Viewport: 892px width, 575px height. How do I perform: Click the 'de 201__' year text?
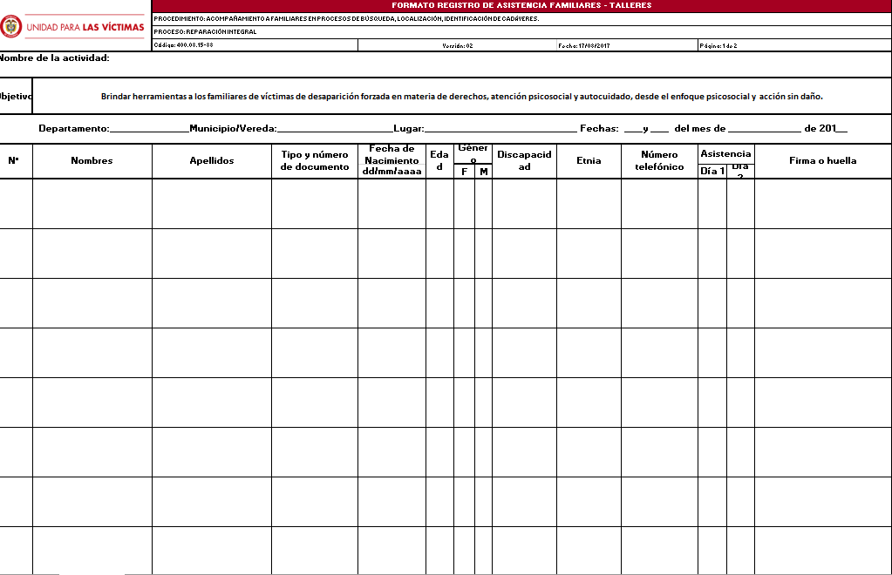(826, 128)
